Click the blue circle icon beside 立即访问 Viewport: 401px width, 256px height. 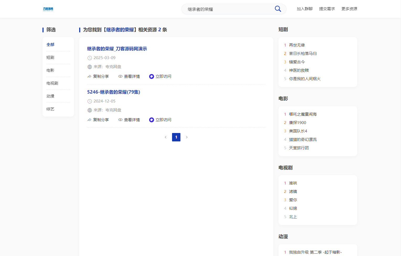pos(151,76)
